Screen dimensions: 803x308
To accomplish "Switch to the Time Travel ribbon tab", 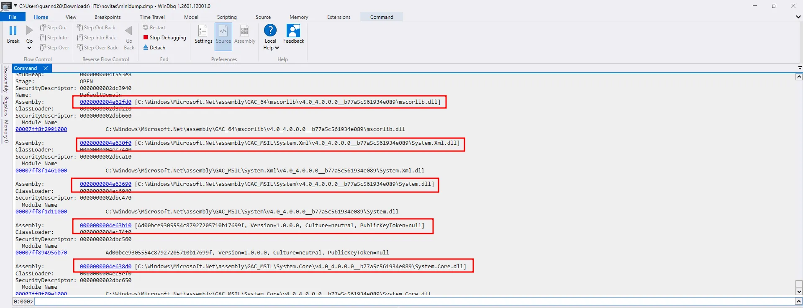I will (152, 17).
